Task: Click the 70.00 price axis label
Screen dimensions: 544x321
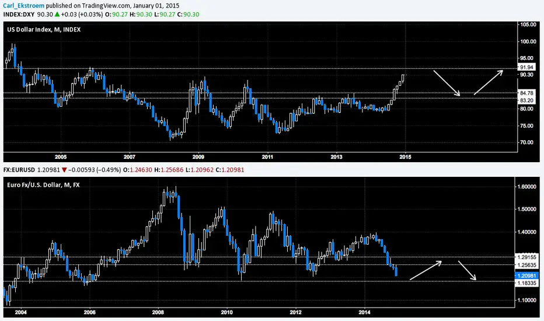Action: point(527,142)
